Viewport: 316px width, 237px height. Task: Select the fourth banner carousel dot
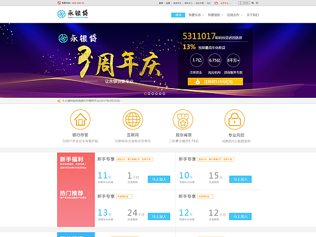(x=156, y=94)
